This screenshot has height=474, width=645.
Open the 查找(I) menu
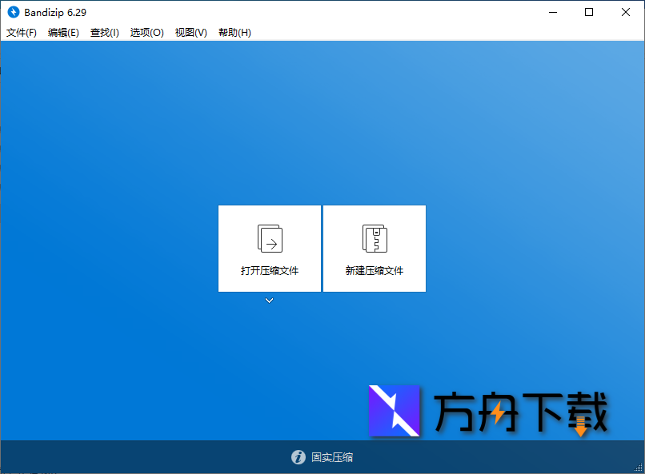103,33
